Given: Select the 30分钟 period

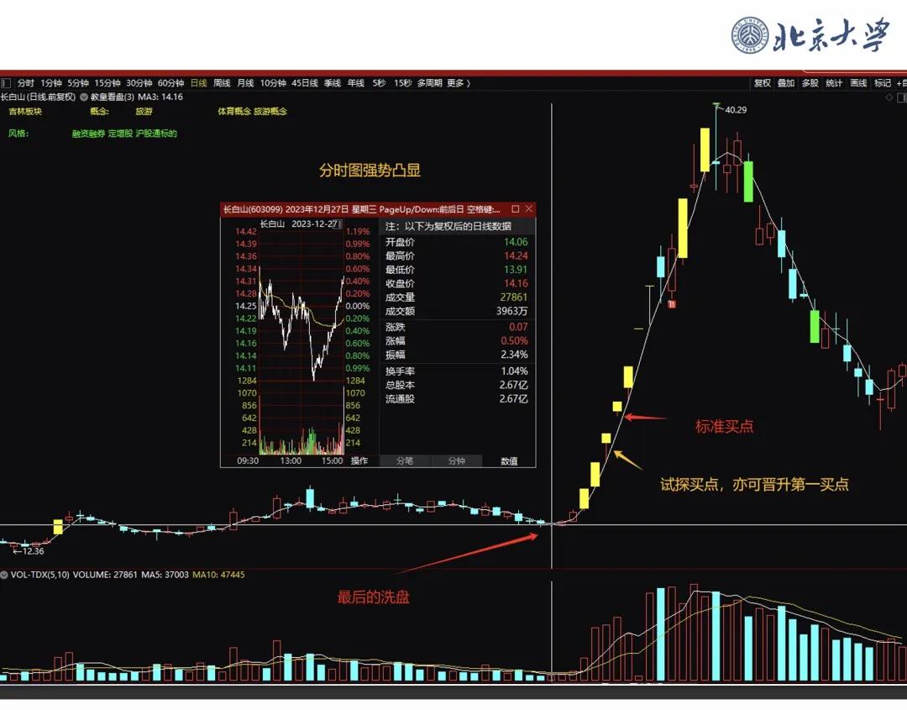Looking at the screenshot, I should pos(139,83).
